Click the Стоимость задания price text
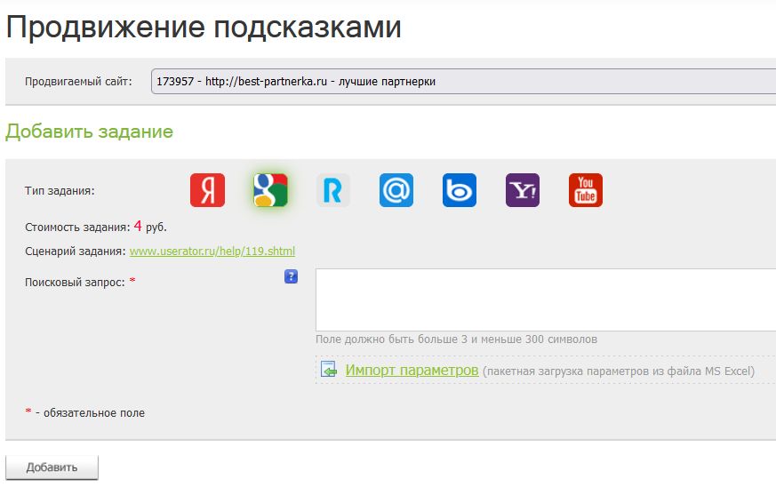The height and width of the screenshot is (487, 776). point(96,227)
